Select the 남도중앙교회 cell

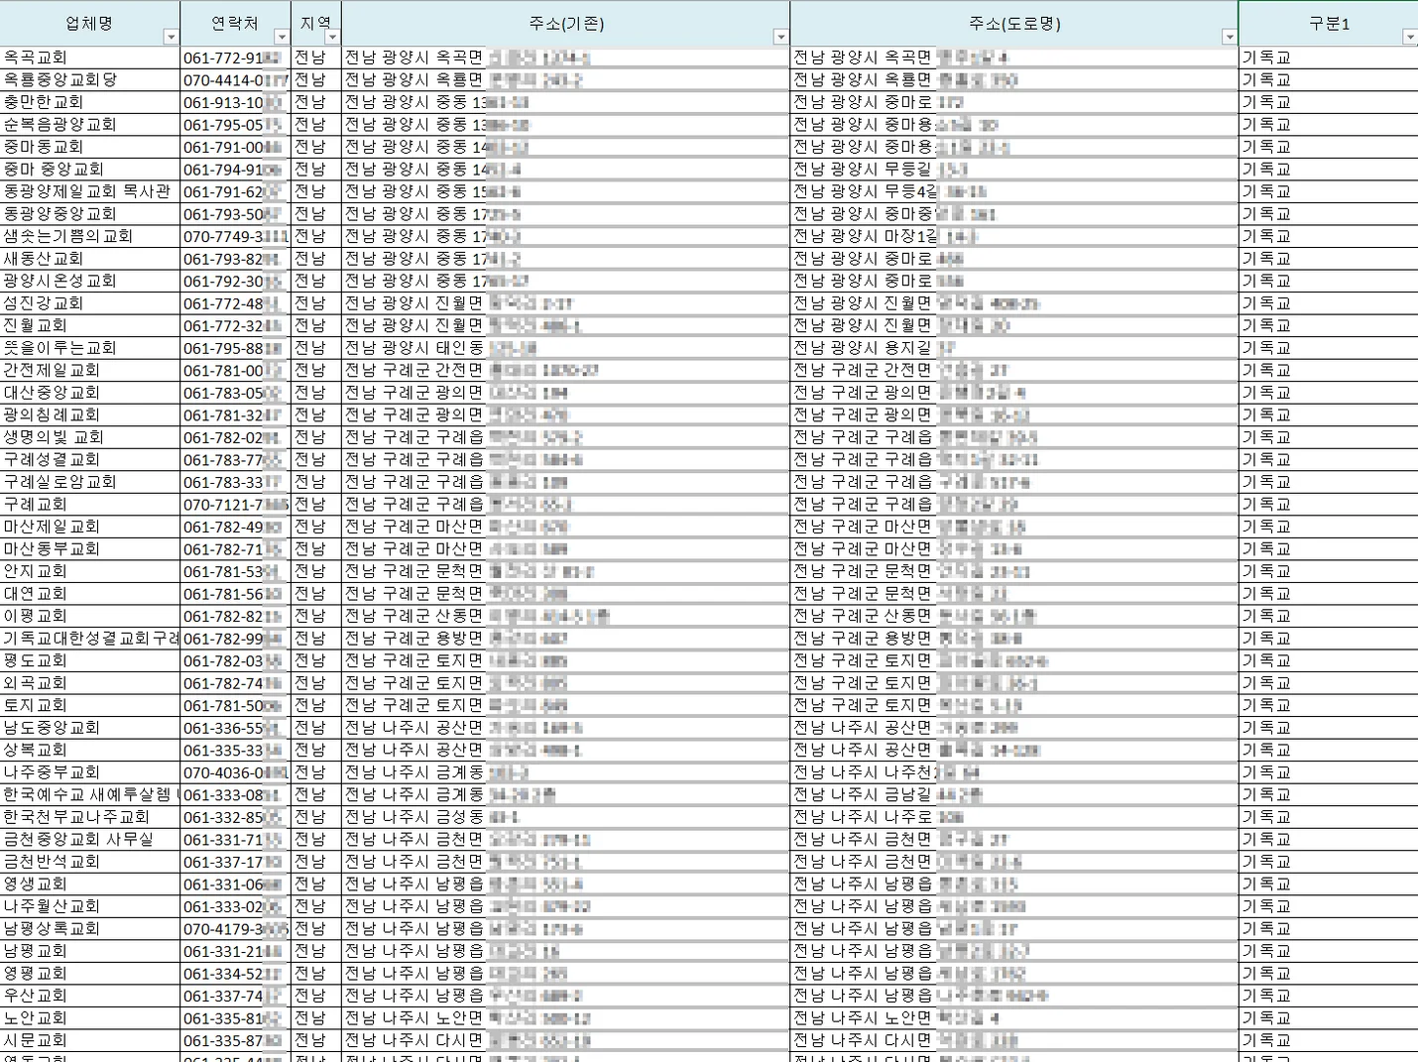point(90,728)
